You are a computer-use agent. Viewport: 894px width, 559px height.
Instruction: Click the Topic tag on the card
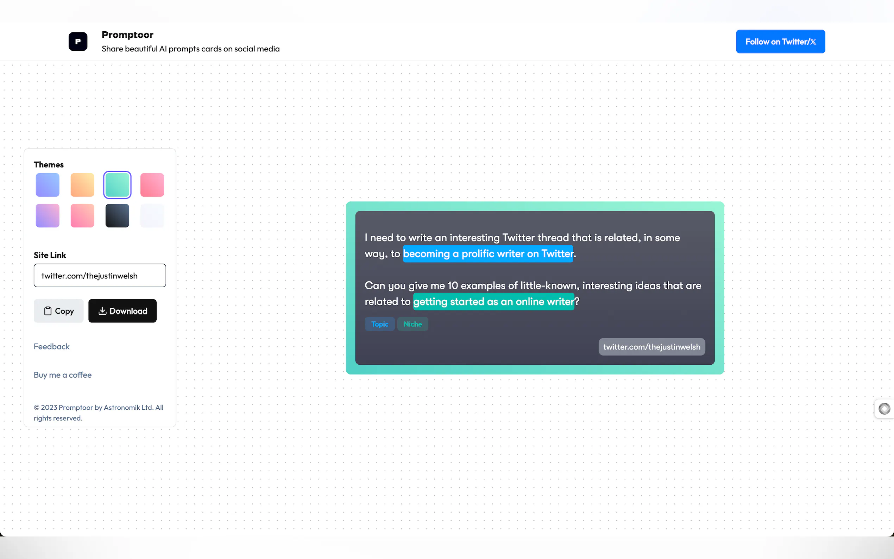[379, 324]
